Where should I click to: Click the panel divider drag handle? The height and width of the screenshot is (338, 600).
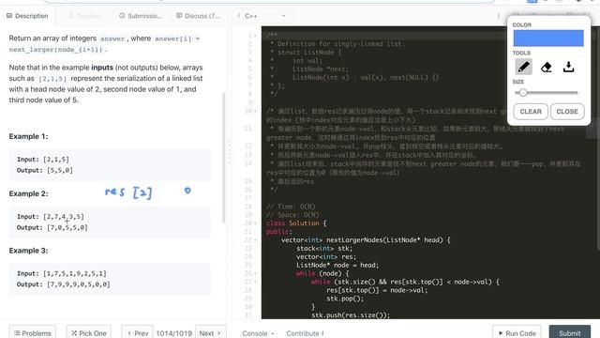pyautogui.click(x=230, y=152)
